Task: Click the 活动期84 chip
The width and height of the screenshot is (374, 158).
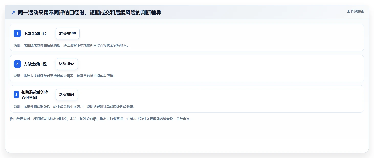Action: [x=67, y=95]
